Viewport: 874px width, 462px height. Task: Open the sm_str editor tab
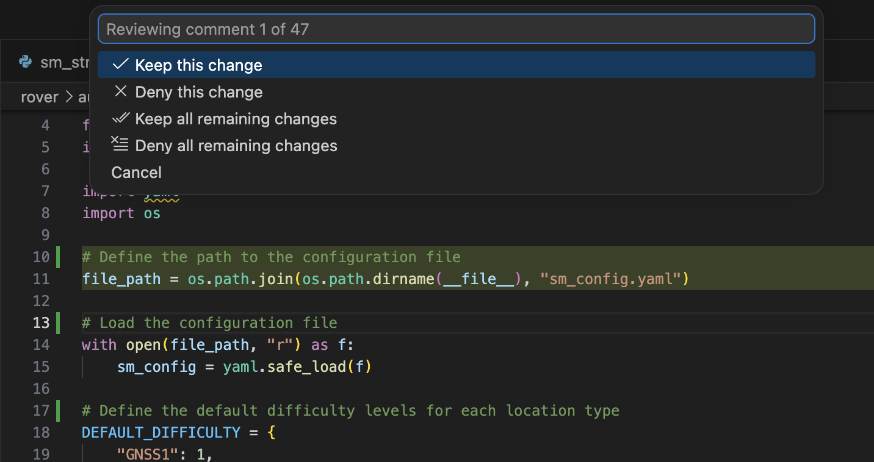pyautogui.click(x=65, y=62)
